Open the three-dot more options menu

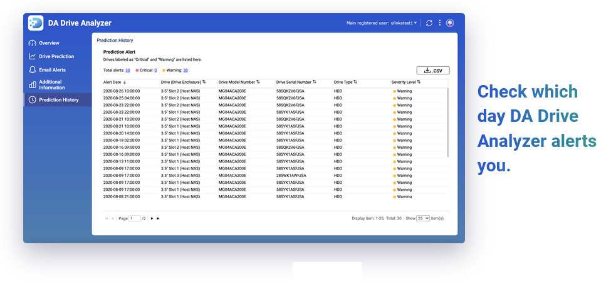tap(439, 23)
